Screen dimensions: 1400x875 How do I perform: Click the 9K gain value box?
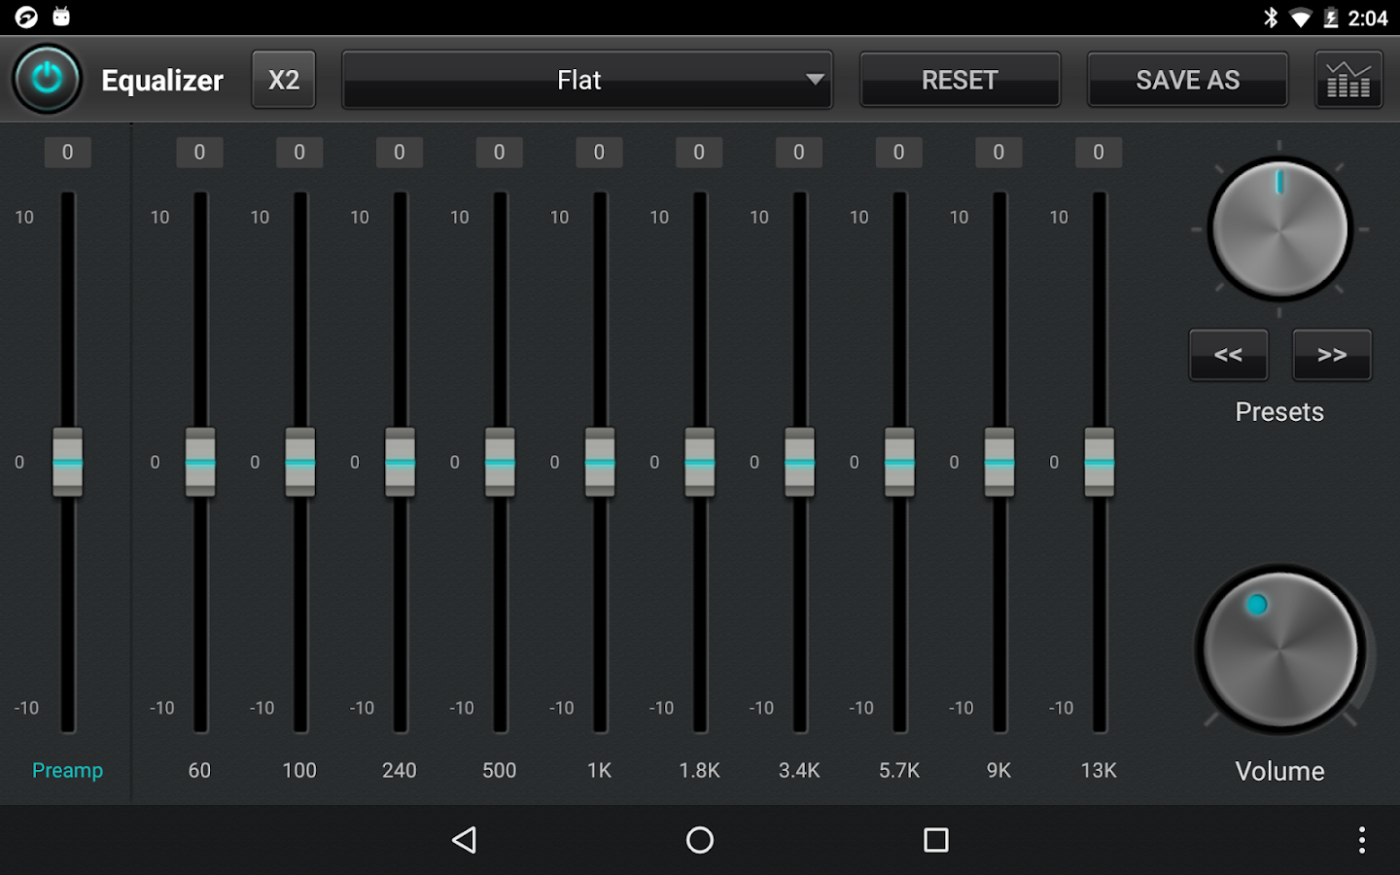[x=998, y=152]
